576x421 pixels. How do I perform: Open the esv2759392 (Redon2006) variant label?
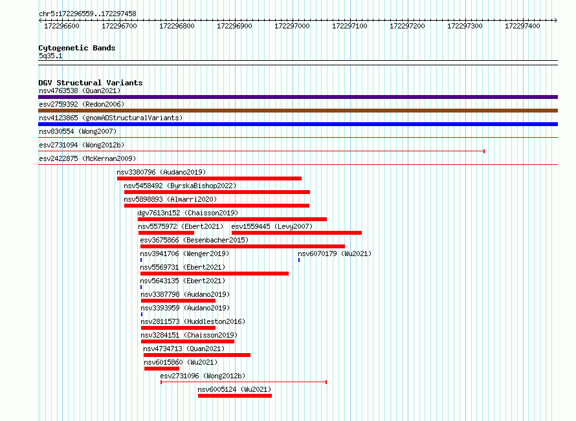82,104
